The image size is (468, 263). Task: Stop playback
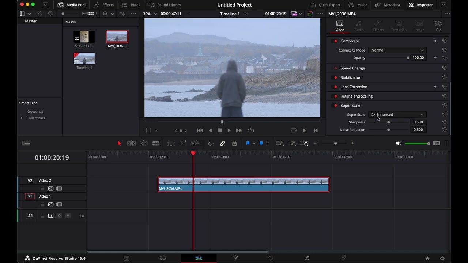tap(220, 130)
